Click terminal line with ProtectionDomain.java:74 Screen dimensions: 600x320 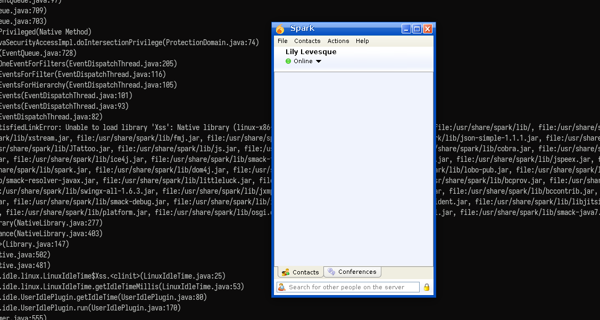point(129,42)
